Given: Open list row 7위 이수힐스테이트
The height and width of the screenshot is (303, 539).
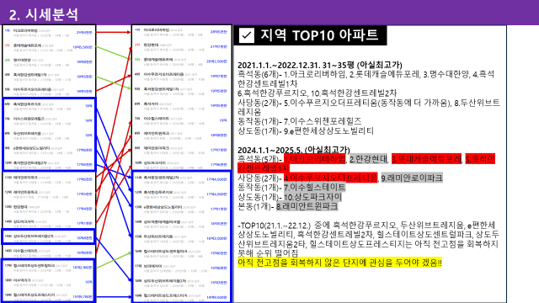Looking at the screenshot, I should (181, 120).
